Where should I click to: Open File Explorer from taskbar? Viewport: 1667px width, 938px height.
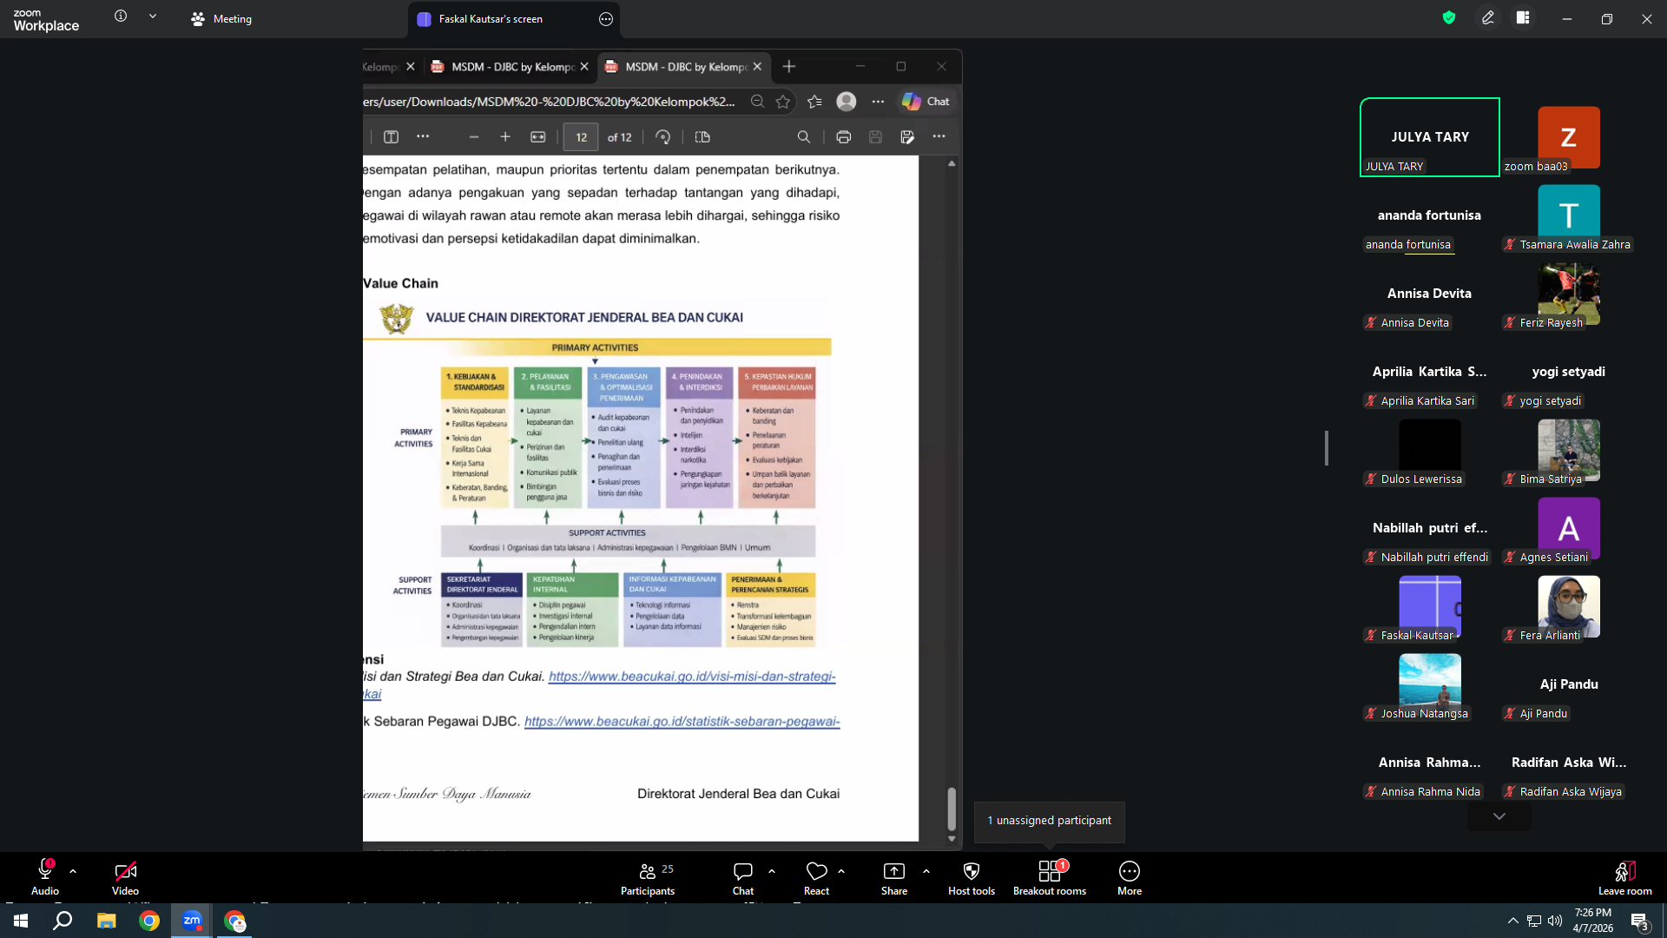click(x=106, y=921)
